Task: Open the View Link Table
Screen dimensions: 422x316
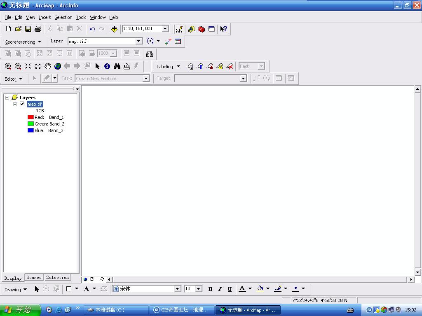Action: coord(178,42)
